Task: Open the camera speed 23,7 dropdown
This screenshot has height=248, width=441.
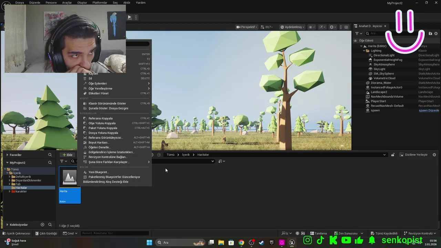Action: pyautogui.click(x=267, y=27)
